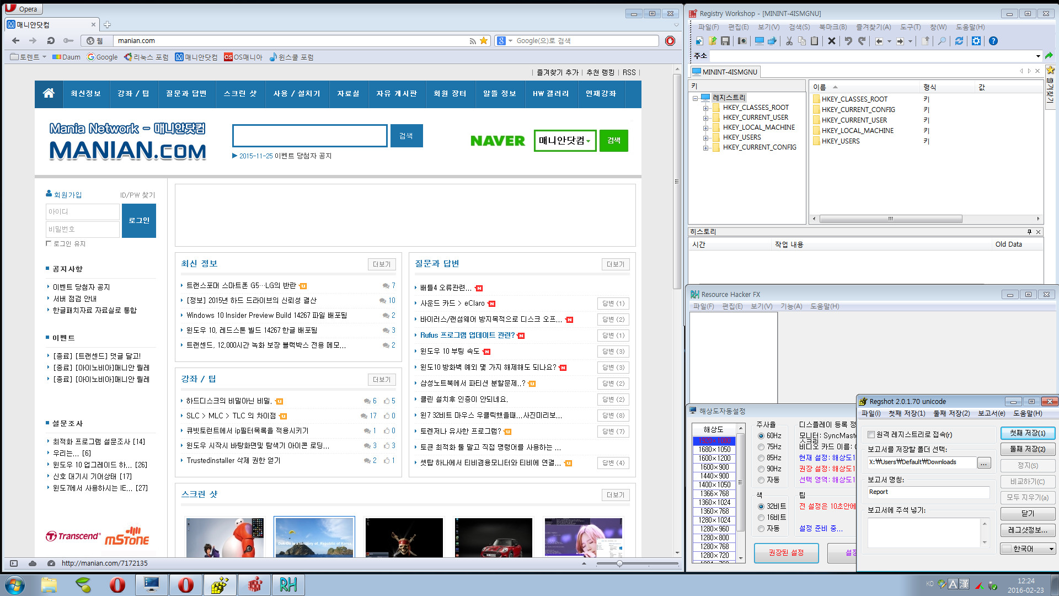Open the blue gear options icon in Registry Workshop

(x=976, y=41)
